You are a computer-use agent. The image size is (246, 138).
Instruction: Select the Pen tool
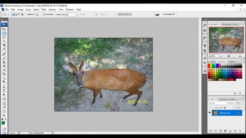click(4, 87)
